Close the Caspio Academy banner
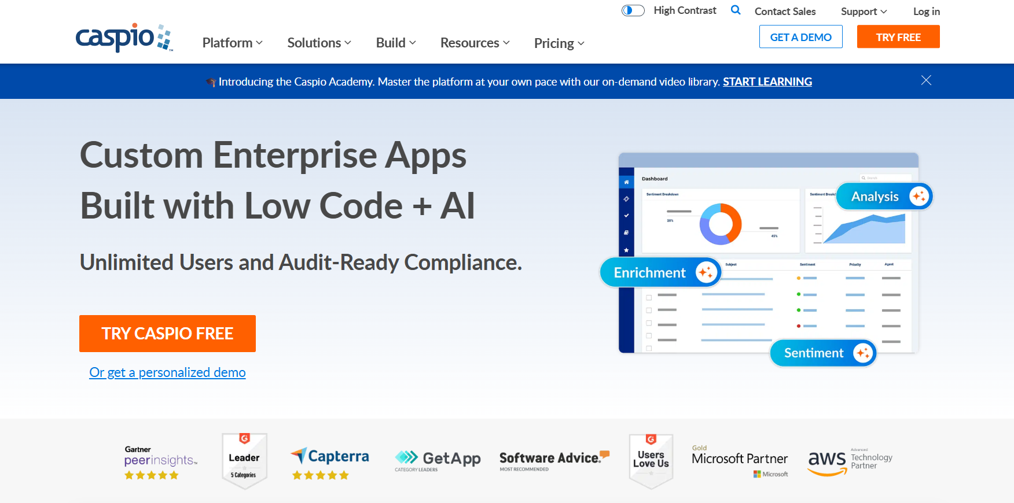 pyautogui.click(x=926, y=80)
